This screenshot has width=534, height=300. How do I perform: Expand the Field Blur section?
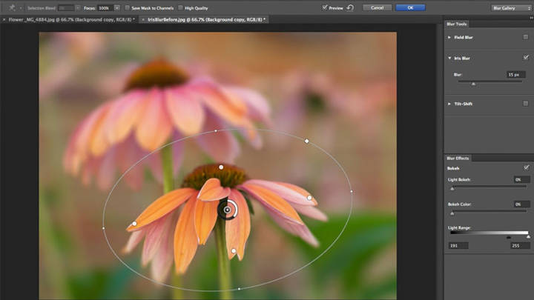pos(449,37)
